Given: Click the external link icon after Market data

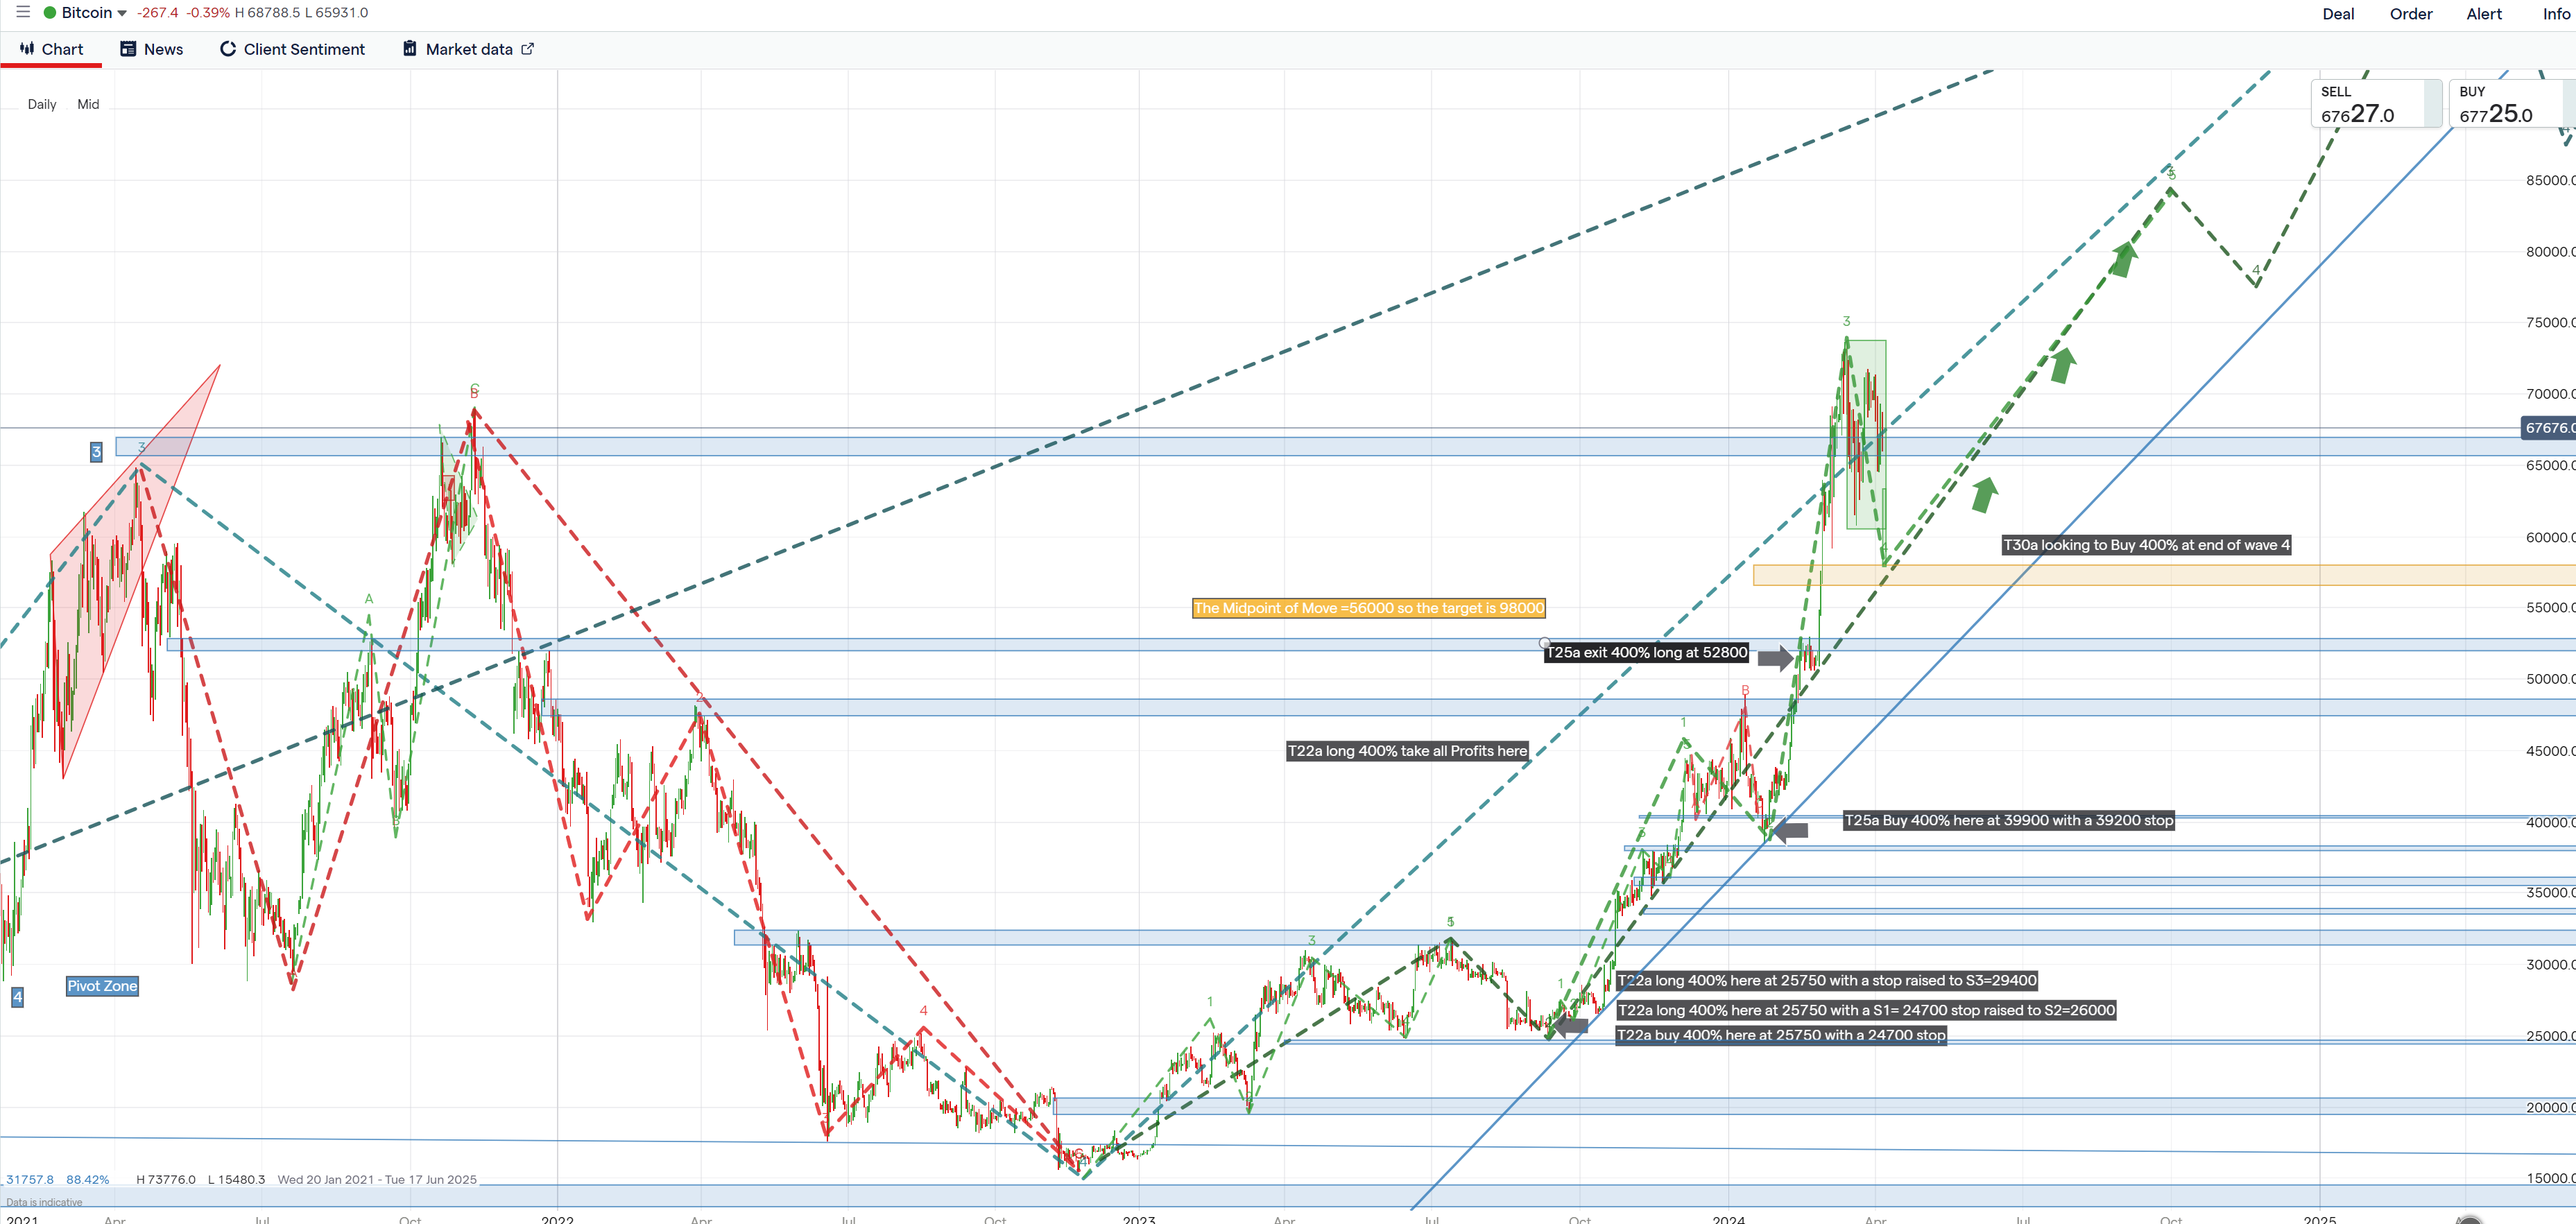Looking at the screenshot, I should pos(528,48).
